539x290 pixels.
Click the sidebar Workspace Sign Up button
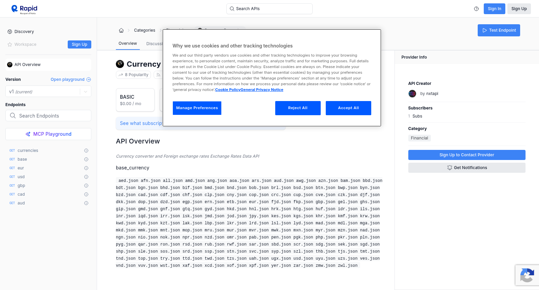click(80, 44)
